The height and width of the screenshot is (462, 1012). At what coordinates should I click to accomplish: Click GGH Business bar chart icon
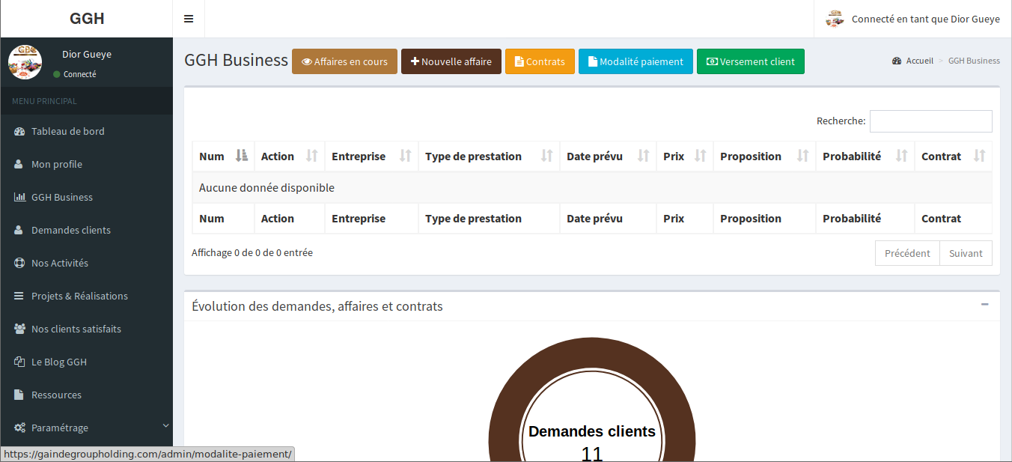(x=19, y=197)
